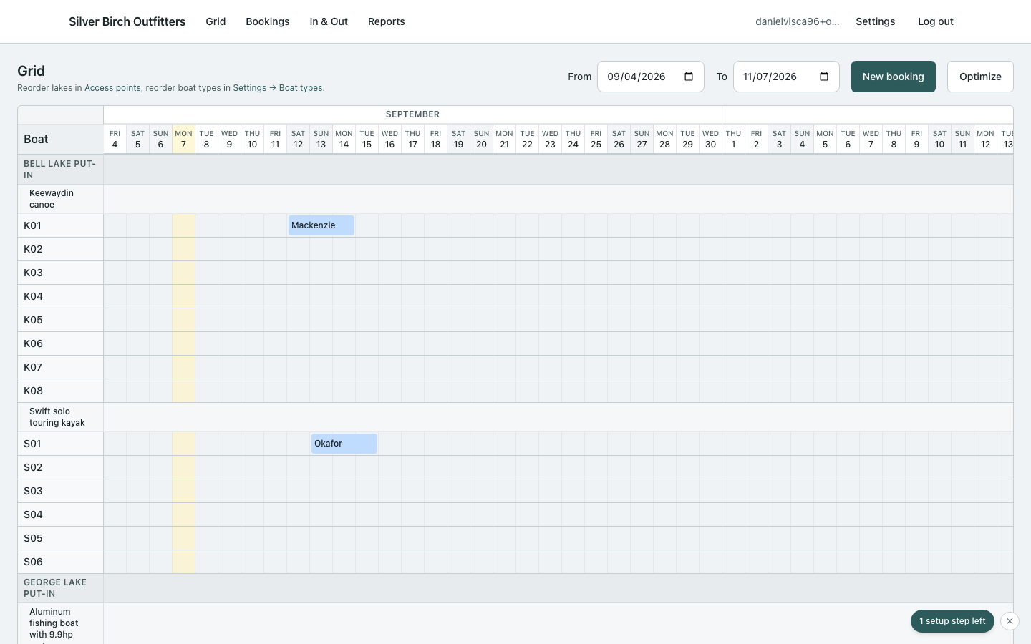Image resolution: width=1031 pixels, height=644 pixels.
Task: Log out of the account
Action: pos(936,21)
